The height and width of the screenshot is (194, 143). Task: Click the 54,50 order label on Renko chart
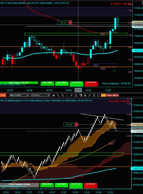tap(69, 124)
